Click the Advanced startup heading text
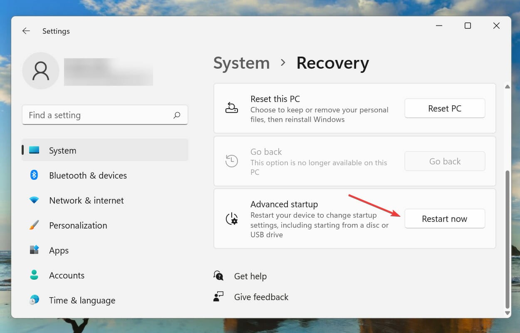 click(284, 204)
